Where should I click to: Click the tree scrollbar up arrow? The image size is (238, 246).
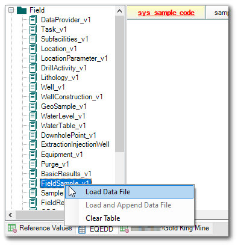click(120, 11)
